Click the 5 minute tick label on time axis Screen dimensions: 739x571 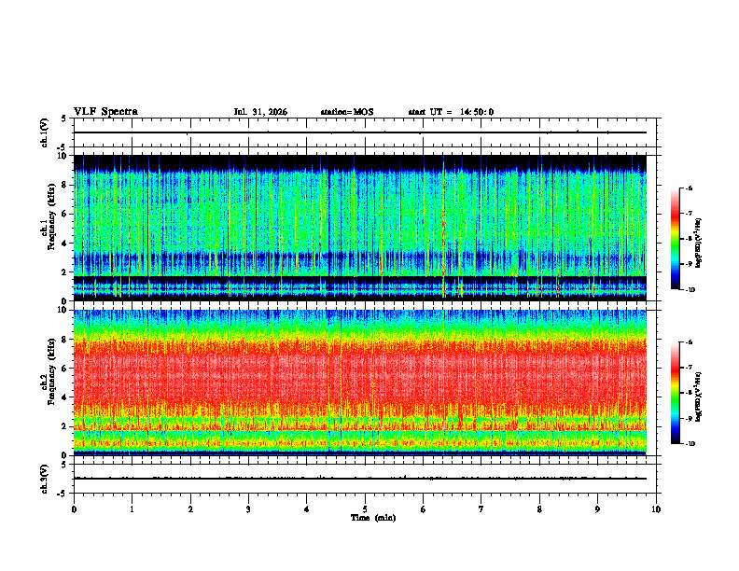tap(365, 509)
